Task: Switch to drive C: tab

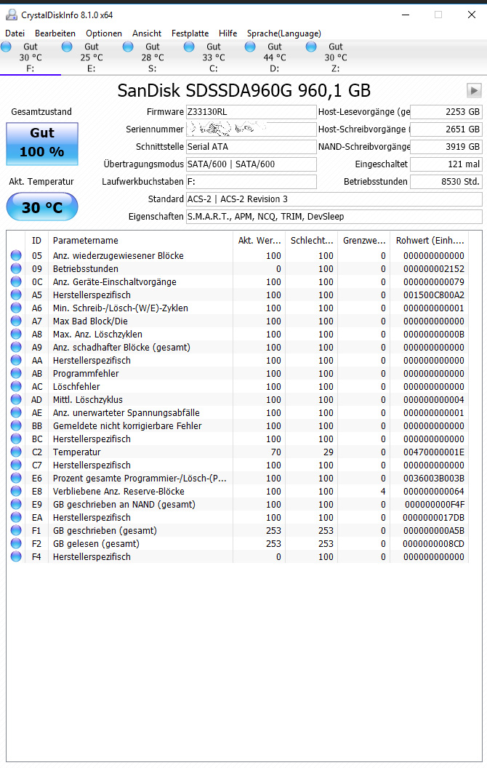Action: pos(214,57)
